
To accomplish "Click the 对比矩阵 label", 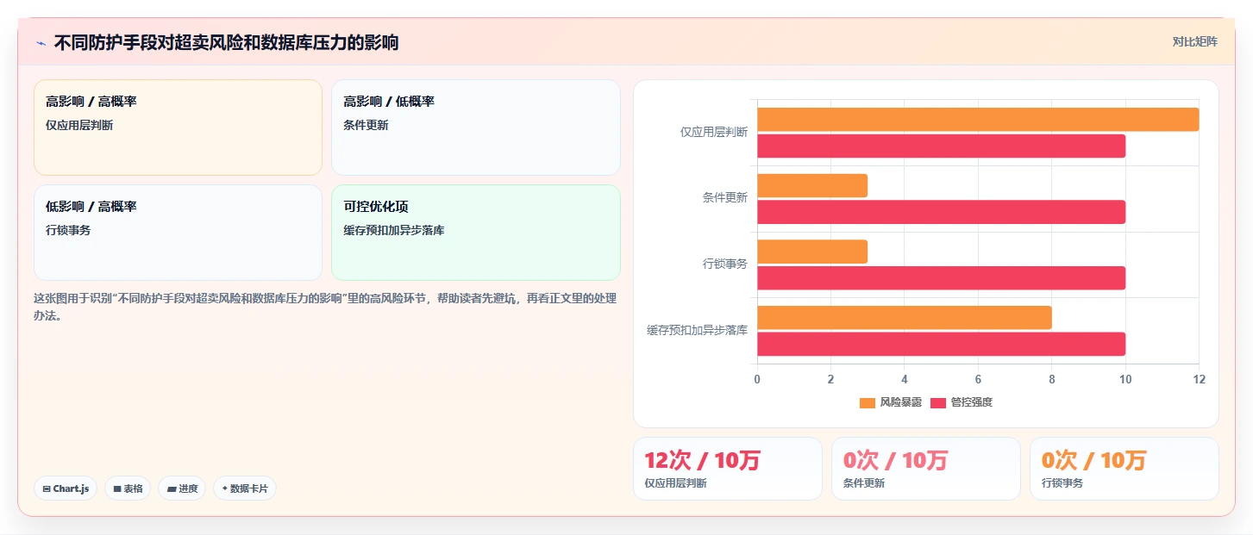I will point(1194,42).
